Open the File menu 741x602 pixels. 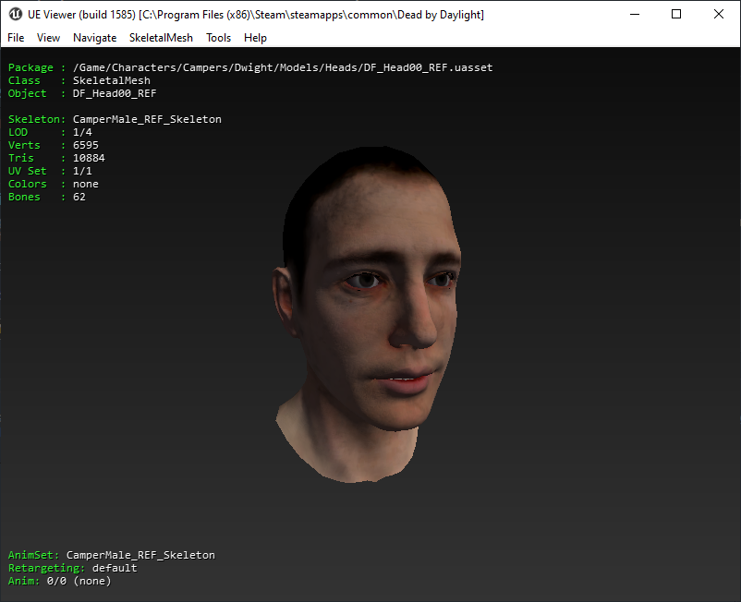pos(16,38)
